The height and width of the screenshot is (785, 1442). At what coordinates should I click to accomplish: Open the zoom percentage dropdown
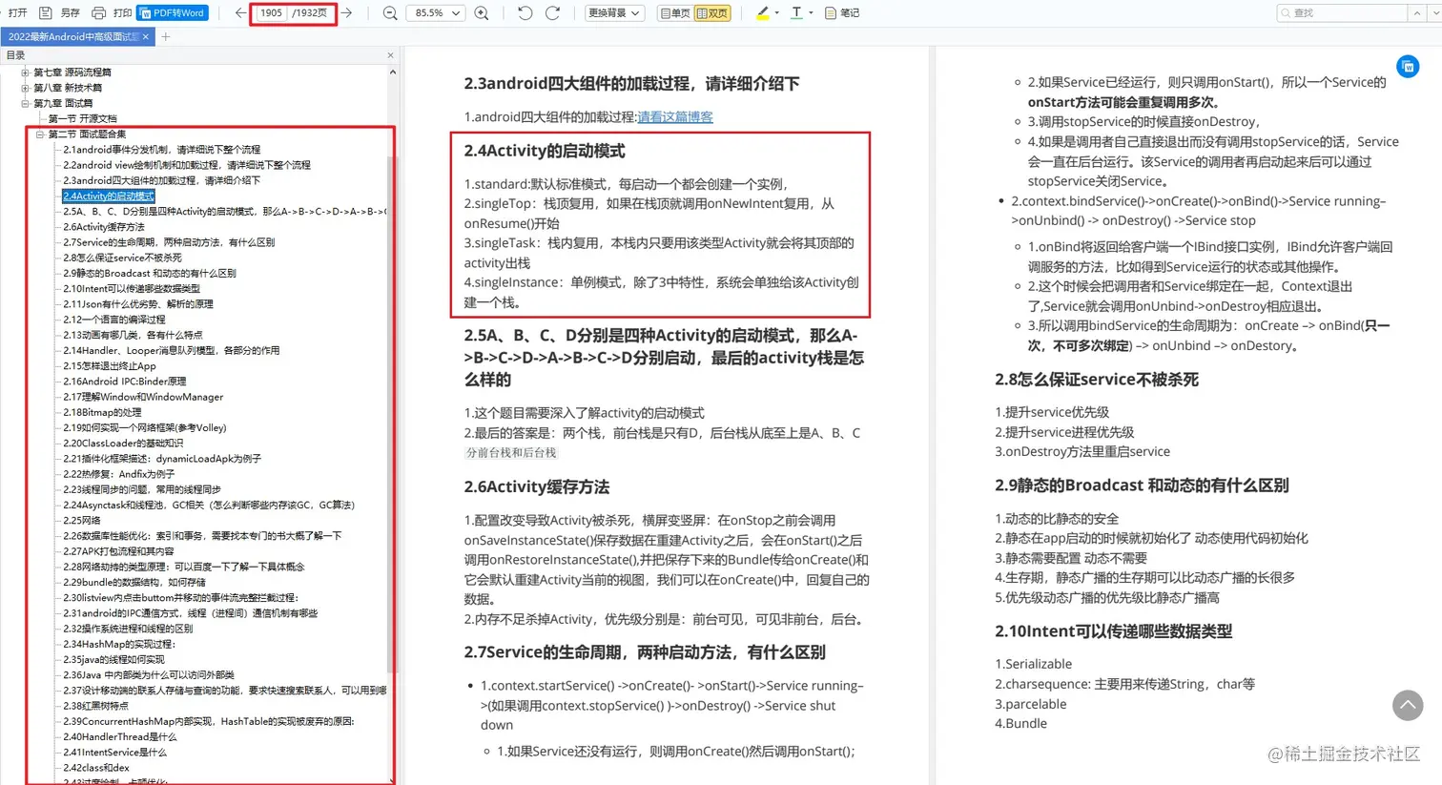point(436,12)
